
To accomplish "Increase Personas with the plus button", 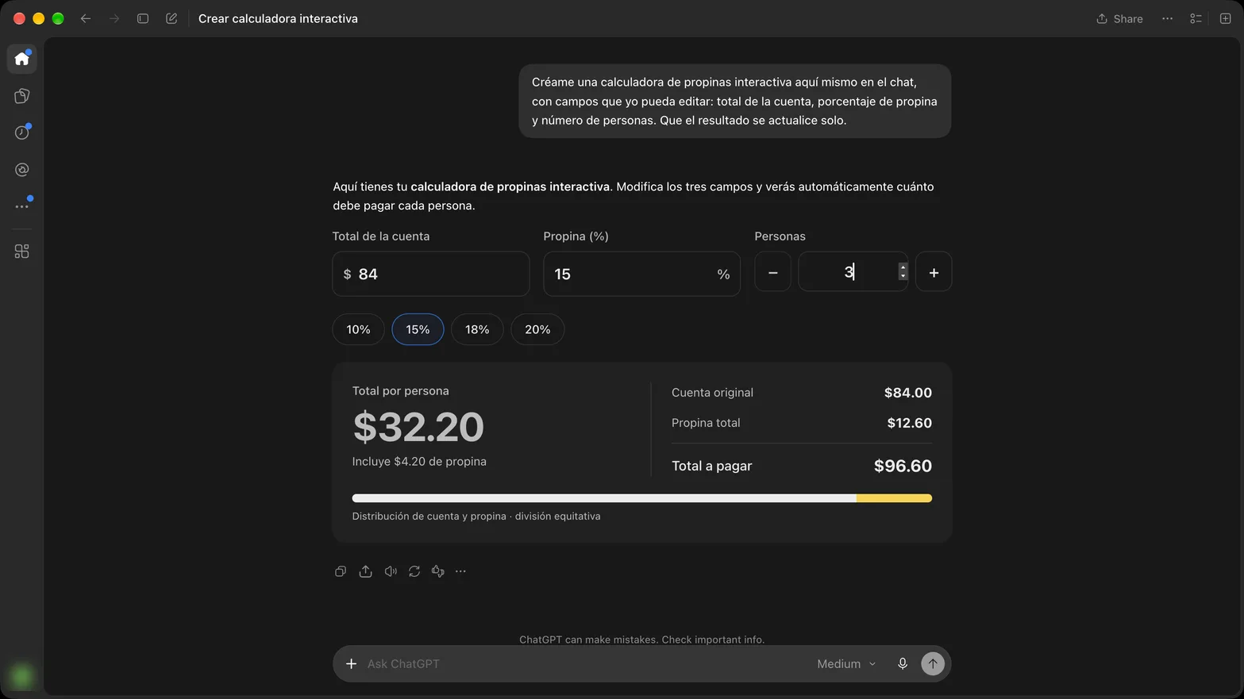I will click(x=934, y=272).
